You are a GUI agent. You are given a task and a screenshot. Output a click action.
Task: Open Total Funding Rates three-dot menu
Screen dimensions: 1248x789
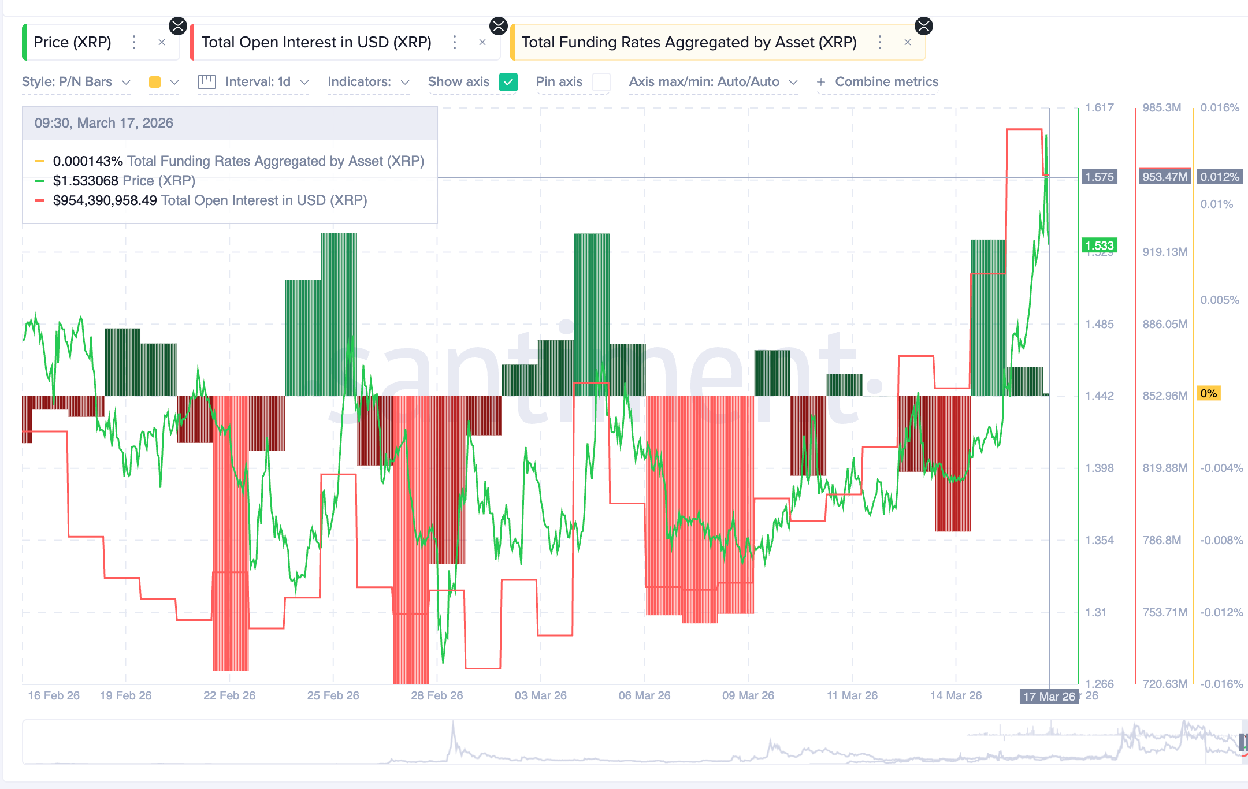(x=879, y=42)
